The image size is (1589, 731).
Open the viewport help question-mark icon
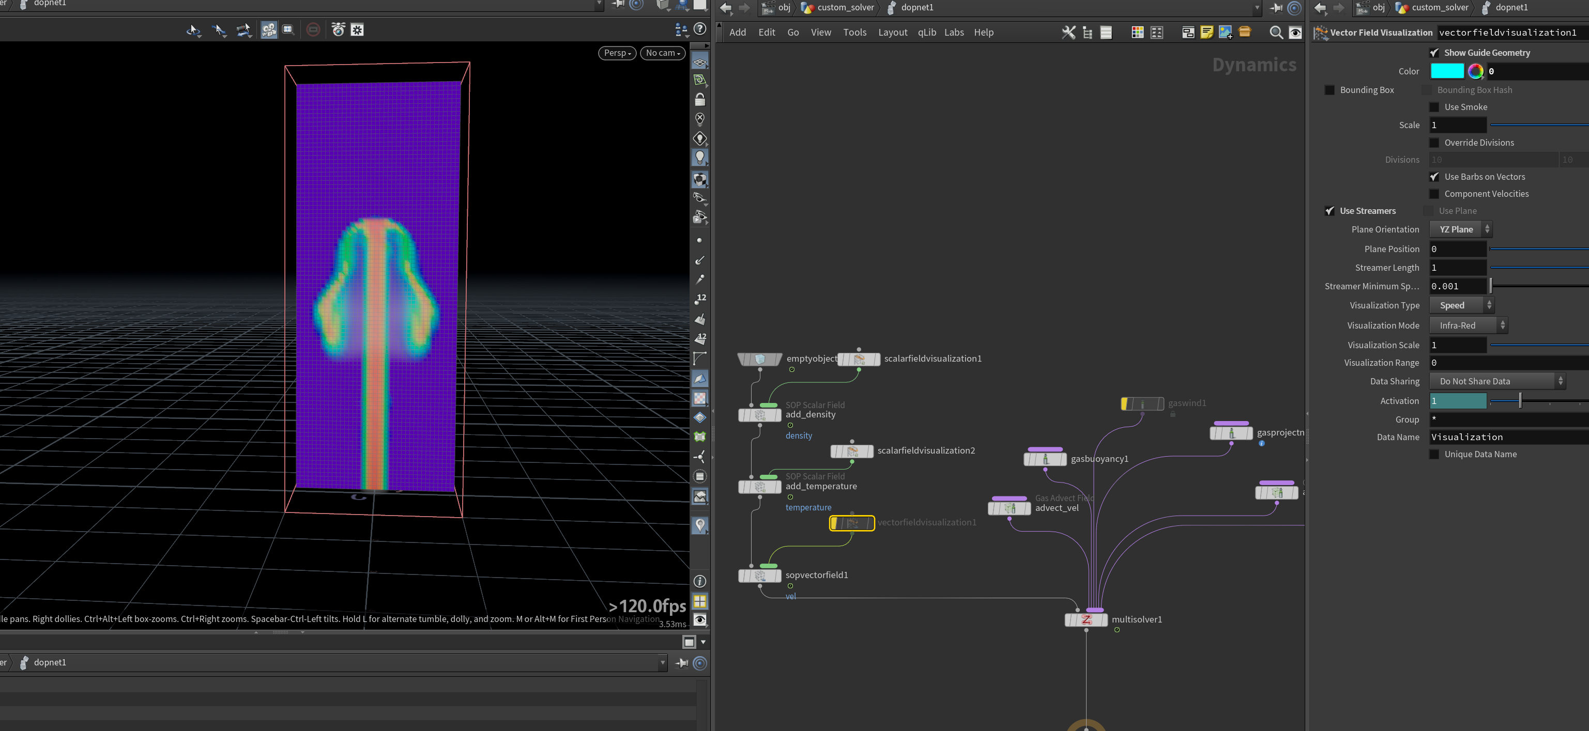[x=699, y=29]
